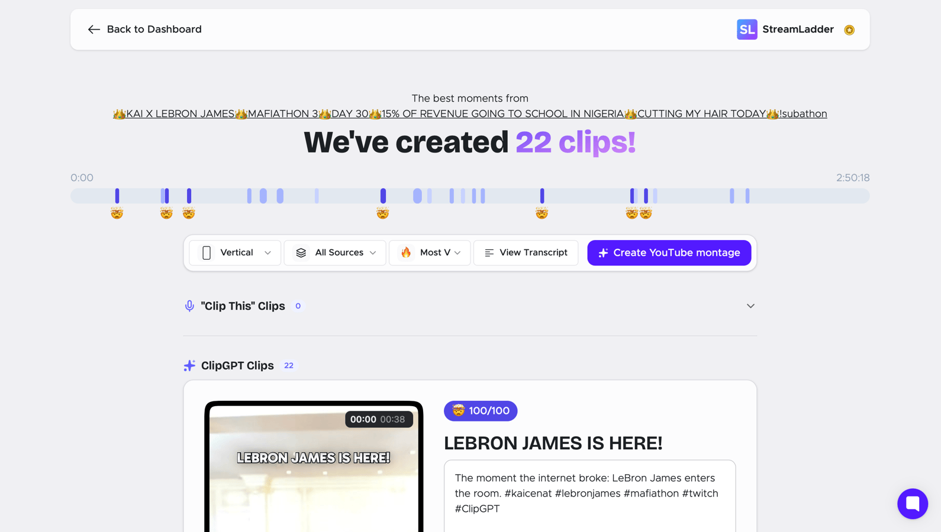941x532 pixels.
Task: Click the last light timeline marker at right
Action: tap(747, 196)
